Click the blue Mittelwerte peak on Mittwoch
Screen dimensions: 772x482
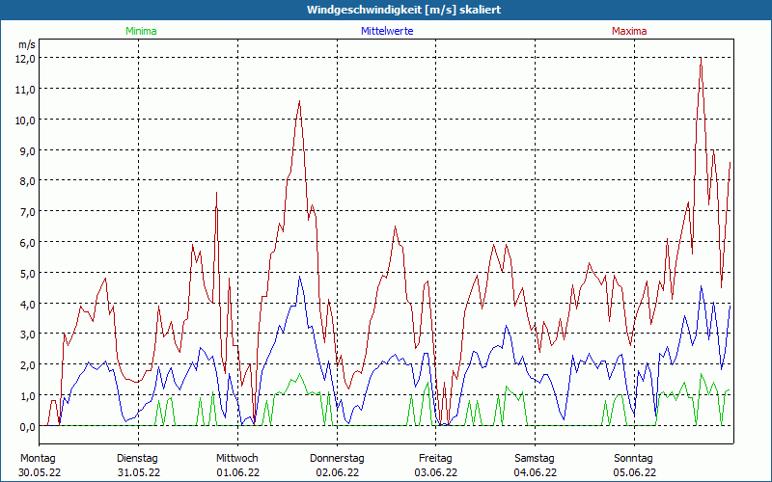[299, 277]
